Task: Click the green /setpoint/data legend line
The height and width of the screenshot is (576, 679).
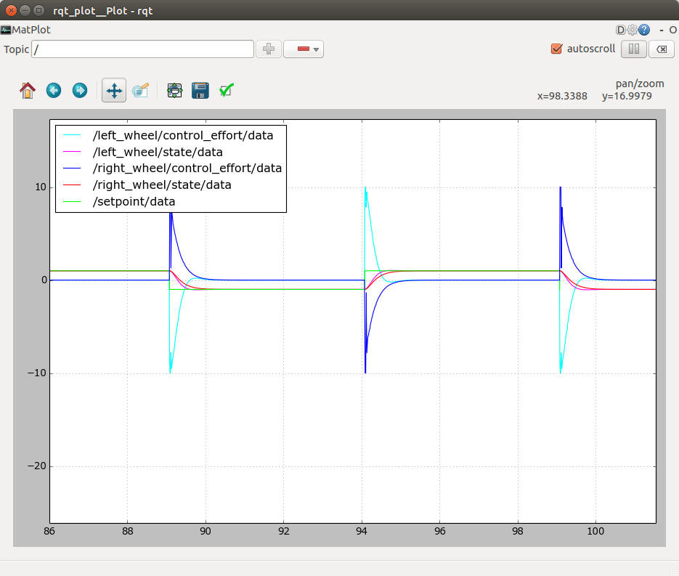Action: (73, 201)
